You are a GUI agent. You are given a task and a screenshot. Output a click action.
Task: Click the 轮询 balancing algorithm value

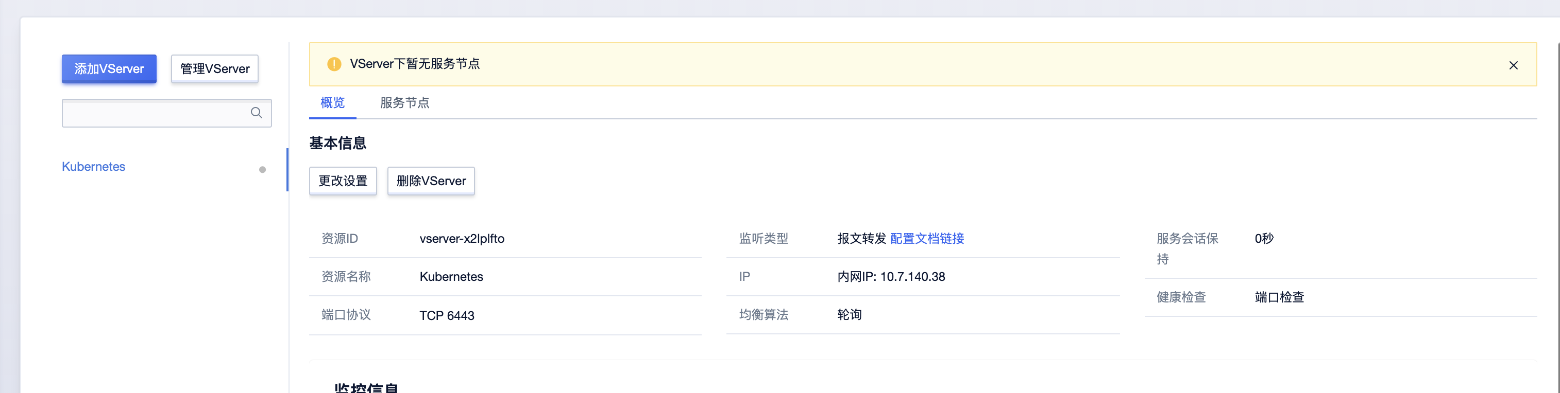[x=849, y=315]
